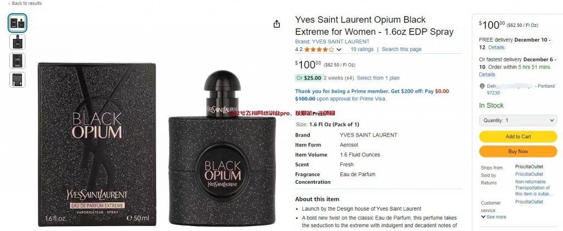Open PrisciillaOutlet Sold by seller link

pos(529,174)
